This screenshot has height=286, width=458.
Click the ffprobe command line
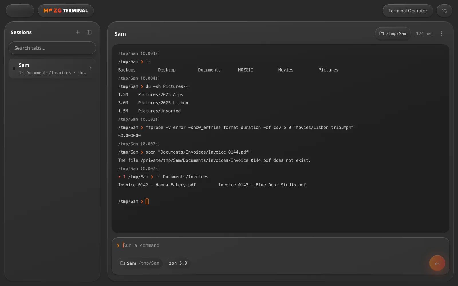click(x=250, y=128)
